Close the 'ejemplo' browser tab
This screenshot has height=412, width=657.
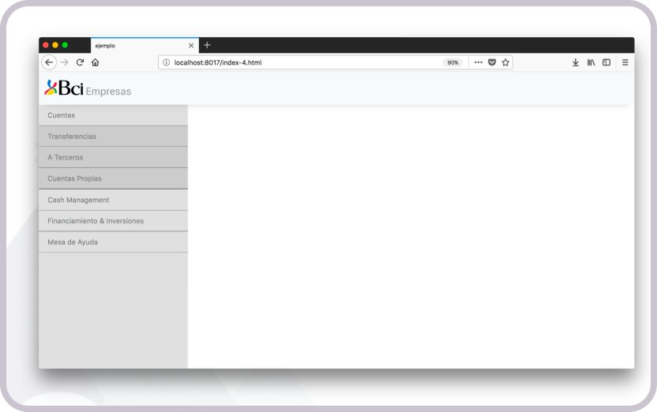(x=191, y=45)
